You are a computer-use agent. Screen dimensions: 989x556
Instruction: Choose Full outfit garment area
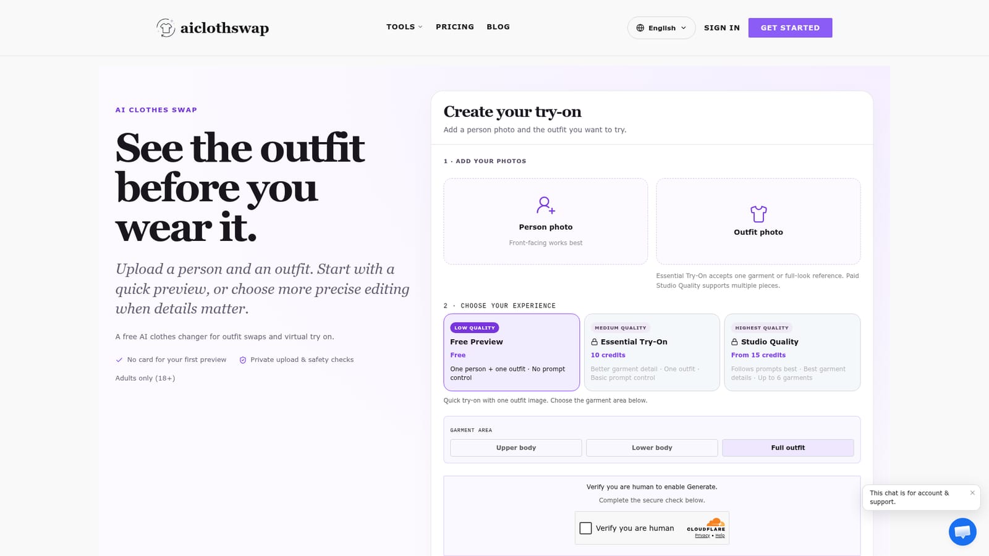click(x=788, y=448)
